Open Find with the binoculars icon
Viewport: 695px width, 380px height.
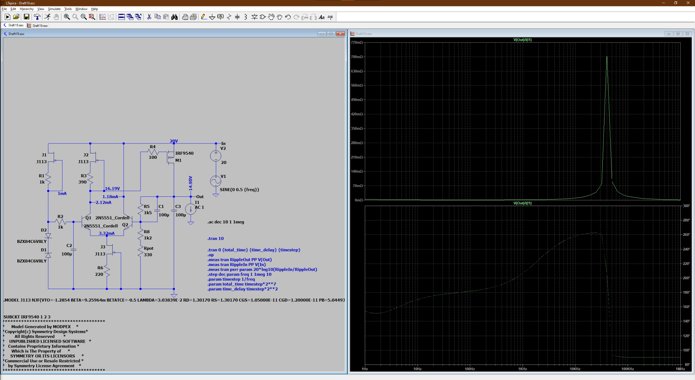pyautogui.click(x=174, y=17)
